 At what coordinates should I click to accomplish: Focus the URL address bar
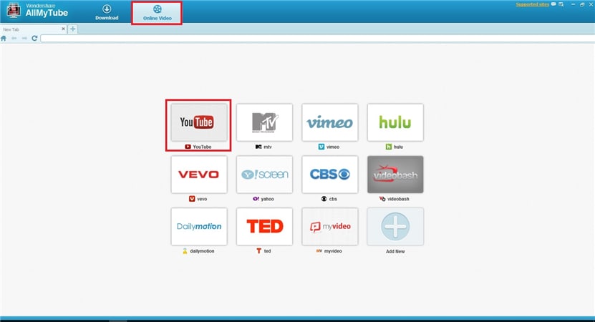point(318,39)
